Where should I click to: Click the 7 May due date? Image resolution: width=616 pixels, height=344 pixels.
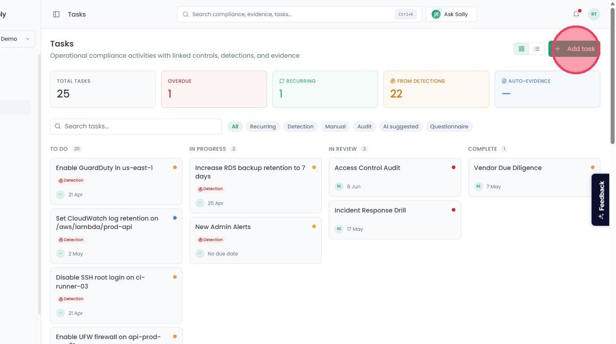(x=494, y=187)
